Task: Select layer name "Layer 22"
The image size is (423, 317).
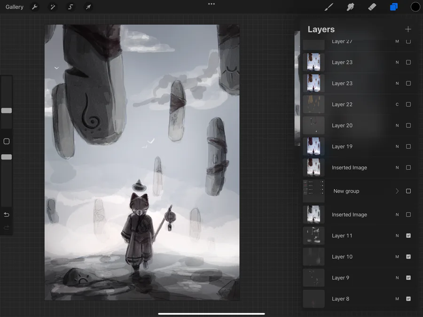Action: pos(342,104)
